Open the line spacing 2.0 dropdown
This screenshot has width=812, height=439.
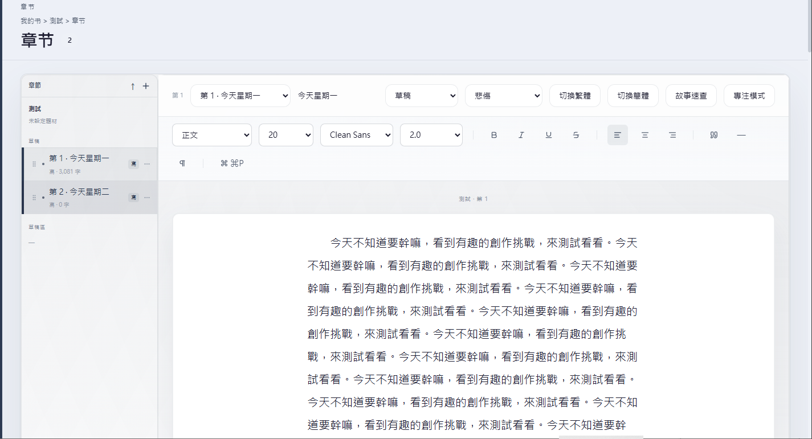pos(431,135)
